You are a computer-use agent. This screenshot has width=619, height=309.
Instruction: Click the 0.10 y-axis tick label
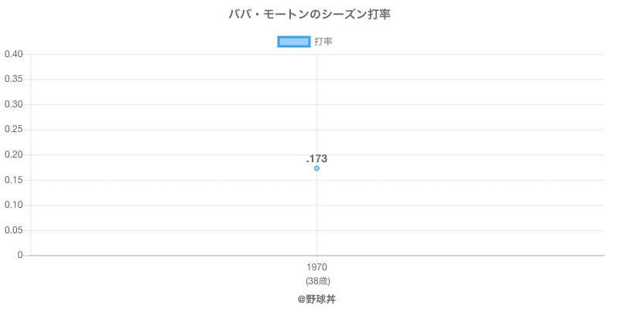pyautogui.click(x=14, y=205)
